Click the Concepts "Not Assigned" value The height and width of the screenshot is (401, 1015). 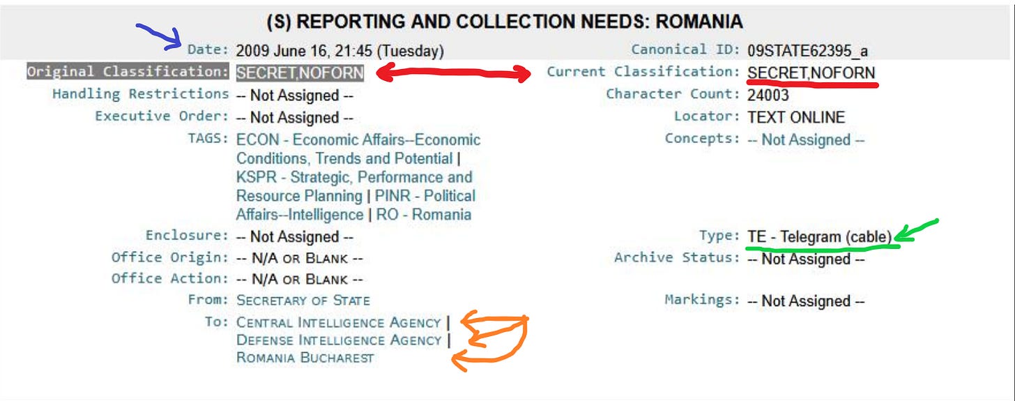tap(806, 140)
